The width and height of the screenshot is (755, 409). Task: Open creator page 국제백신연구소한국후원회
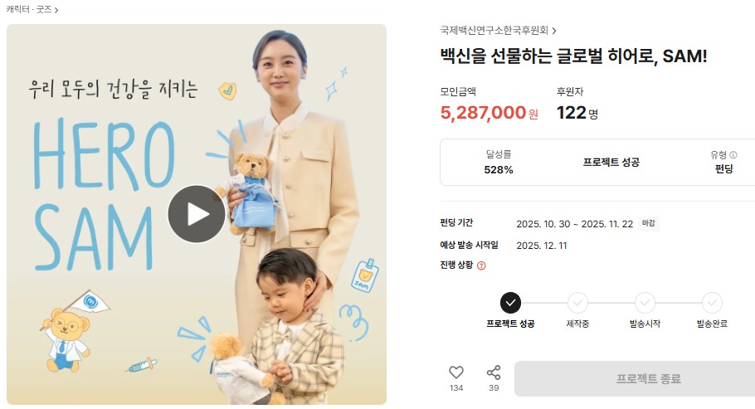494,31
